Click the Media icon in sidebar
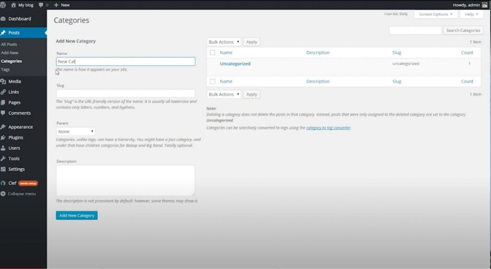 pyautogui.click(x=3, y=82)
